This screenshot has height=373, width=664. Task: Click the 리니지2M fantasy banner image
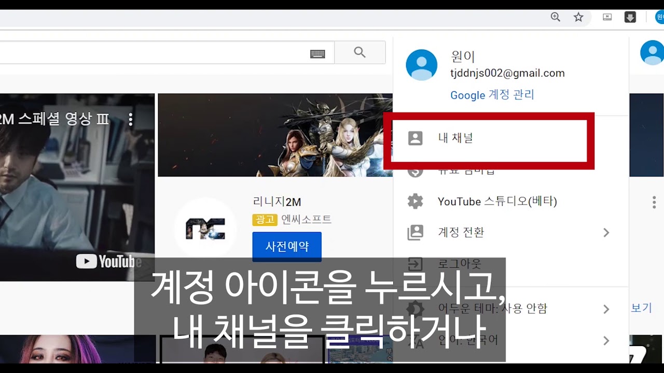(275, 135)
